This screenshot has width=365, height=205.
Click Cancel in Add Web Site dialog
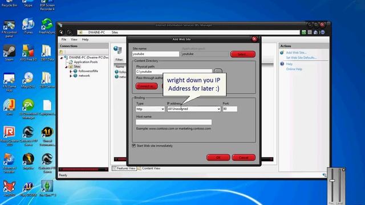[x=244, y=157]
